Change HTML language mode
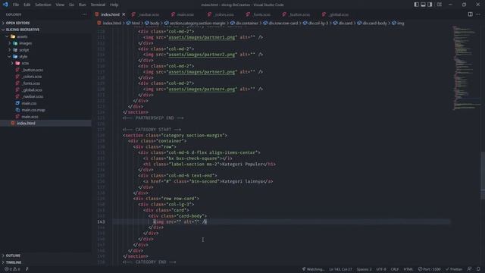Screen dimensions: 485x273 pos(408,269)
